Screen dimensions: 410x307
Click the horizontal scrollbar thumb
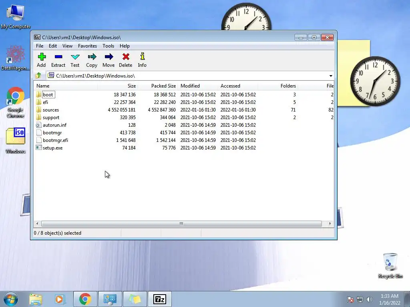click(181, 223)
